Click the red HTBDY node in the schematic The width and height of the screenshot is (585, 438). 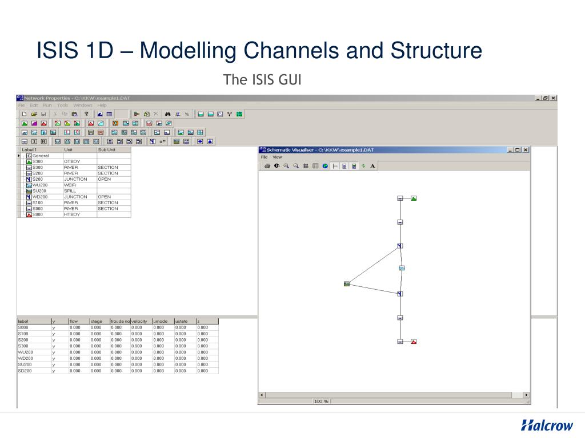[414, 342]
